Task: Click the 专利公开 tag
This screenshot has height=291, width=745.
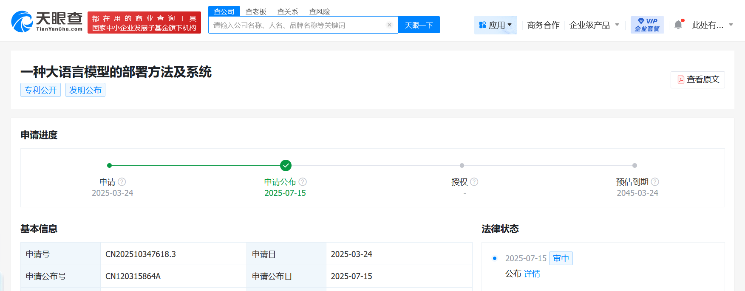Action: [x=41, y=90]
